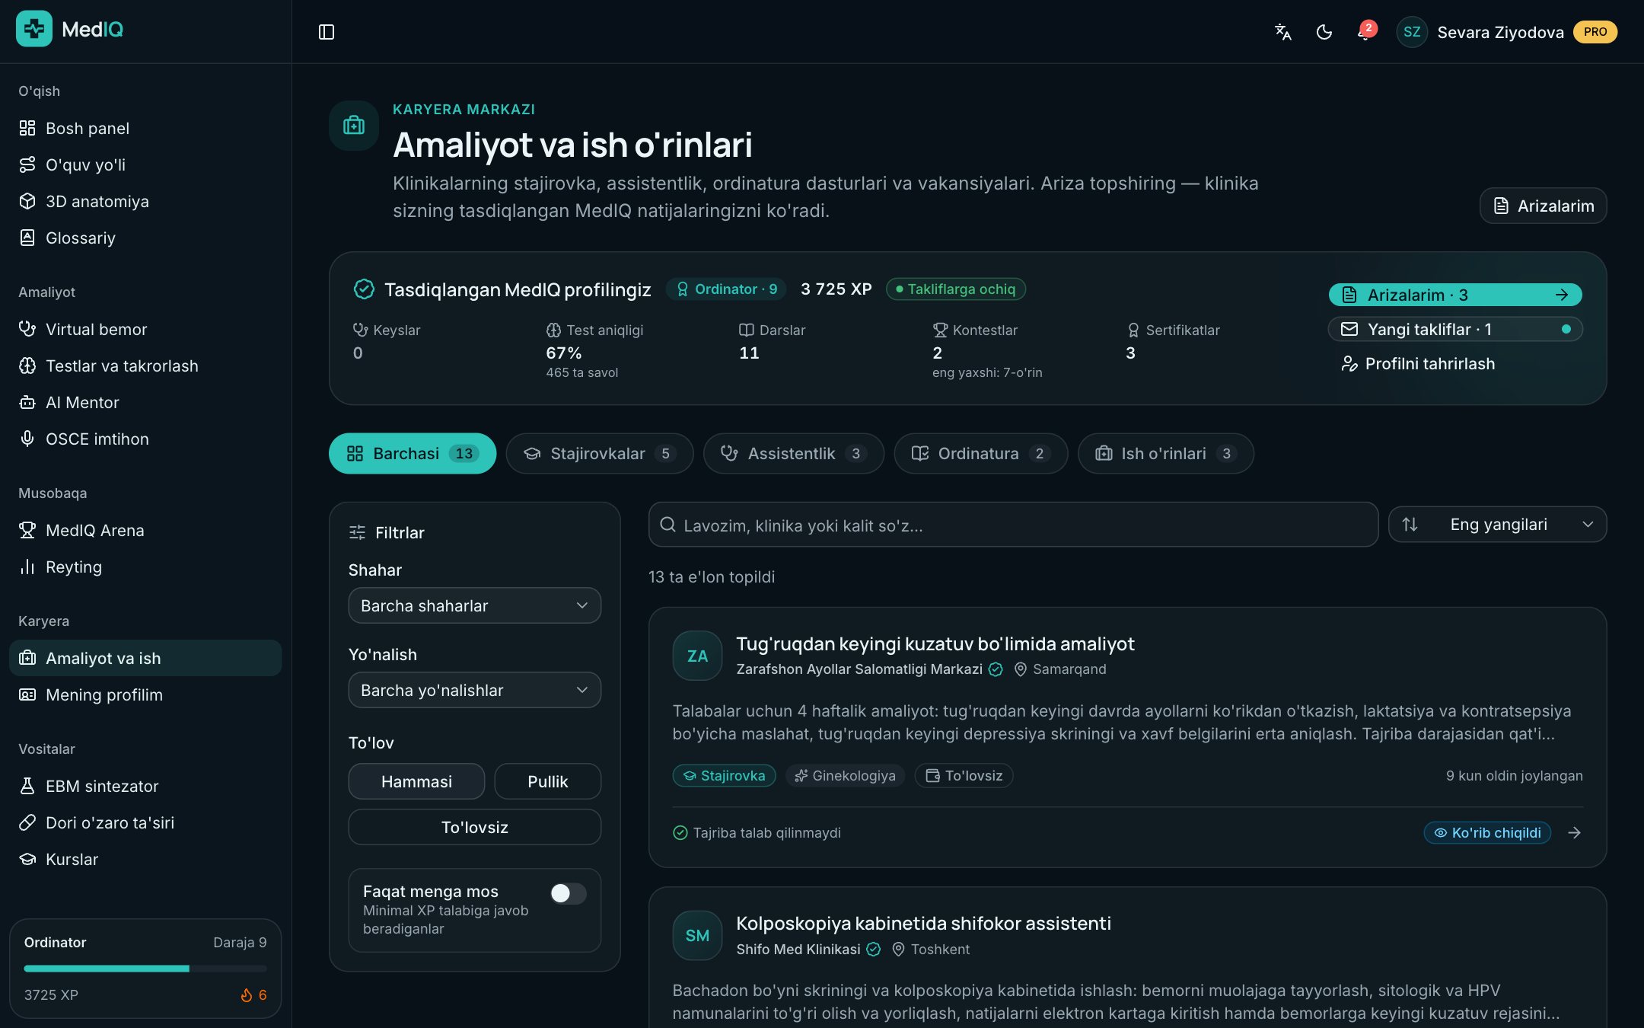Switch theme with the moon icon
1644x1028 pixels.
(1324, 32)
